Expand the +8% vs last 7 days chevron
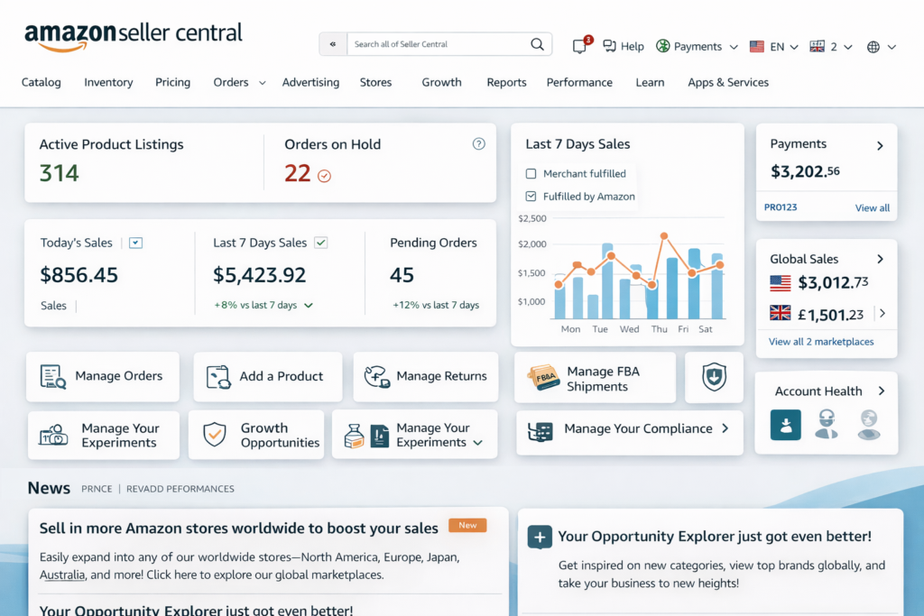The height and width of the screenshot is (616, 924). click(x=309, y=305)
